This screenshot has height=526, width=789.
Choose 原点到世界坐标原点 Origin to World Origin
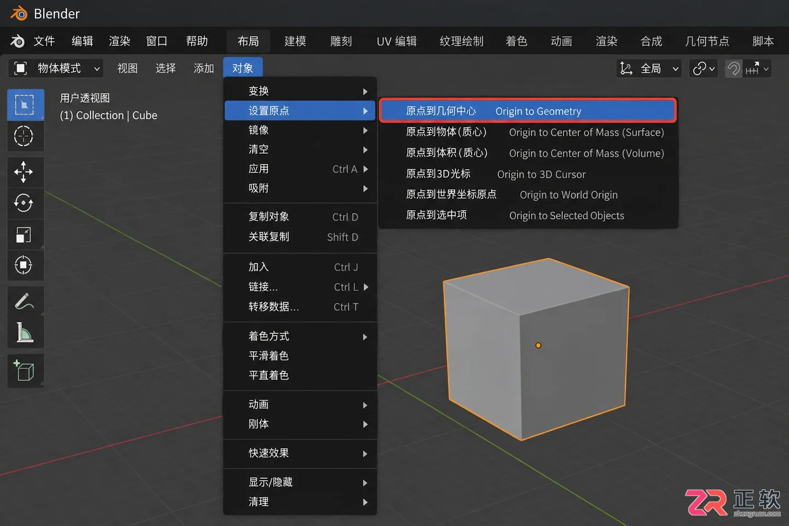[x=528, y=195]
